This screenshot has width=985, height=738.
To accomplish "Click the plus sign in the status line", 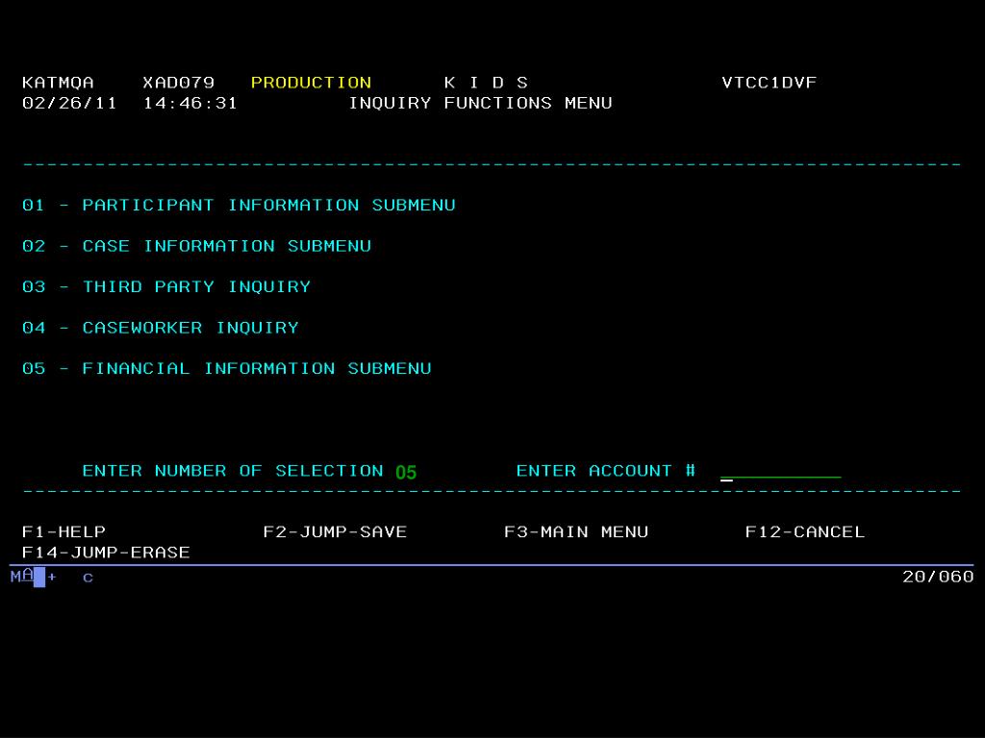I will pyautogui.click(x=52, y=577).
